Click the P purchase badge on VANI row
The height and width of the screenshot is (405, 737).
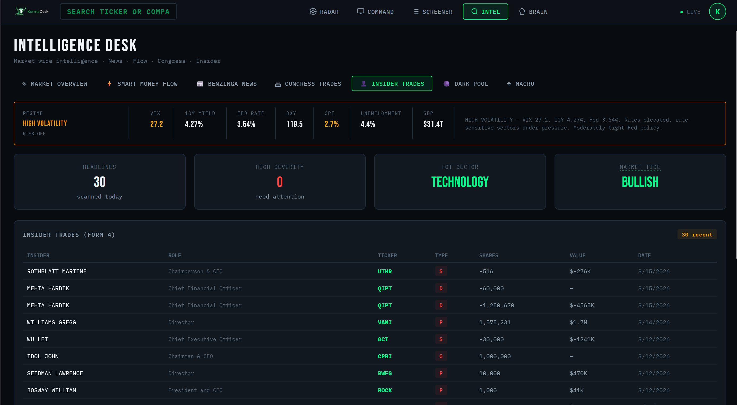coord(441,322)
